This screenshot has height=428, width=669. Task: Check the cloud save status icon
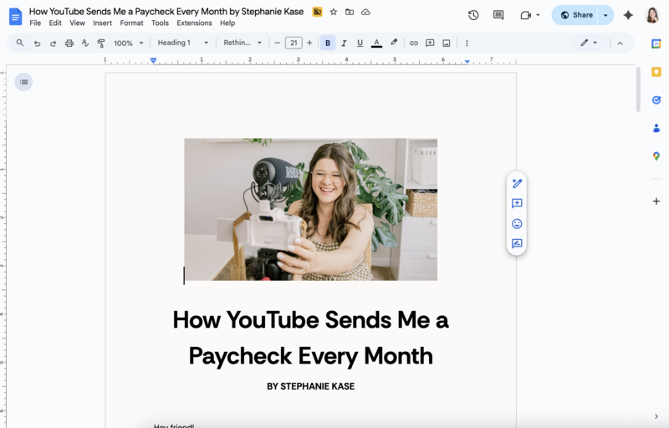click(365, 12)
